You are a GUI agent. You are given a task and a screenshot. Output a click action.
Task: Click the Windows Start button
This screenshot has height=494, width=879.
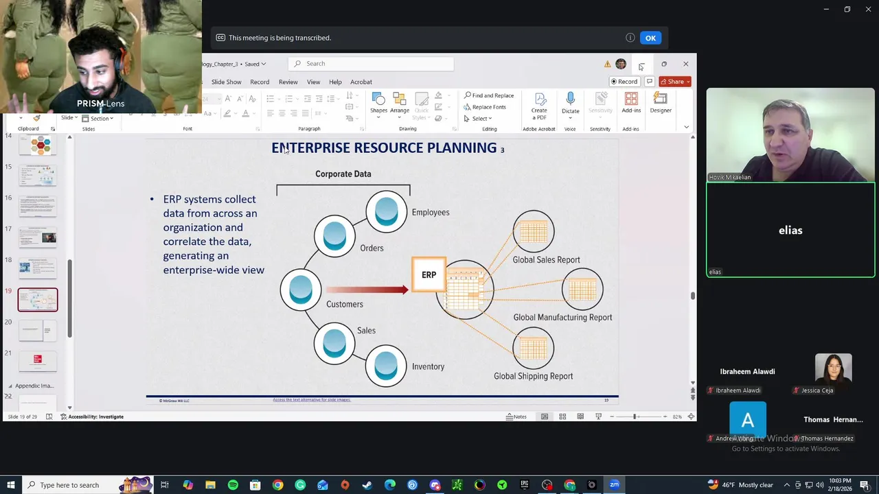12,485
